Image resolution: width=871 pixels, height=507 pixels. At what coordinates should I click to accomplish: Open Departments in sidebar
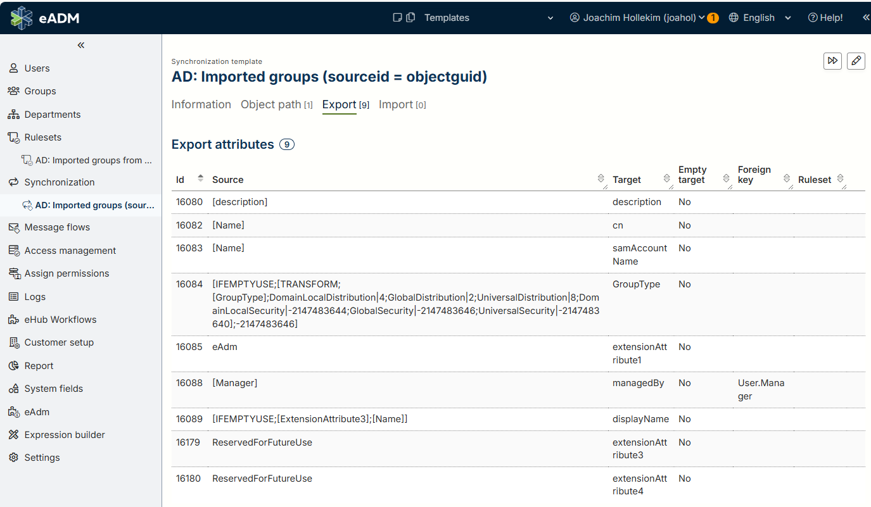[52, 115]
